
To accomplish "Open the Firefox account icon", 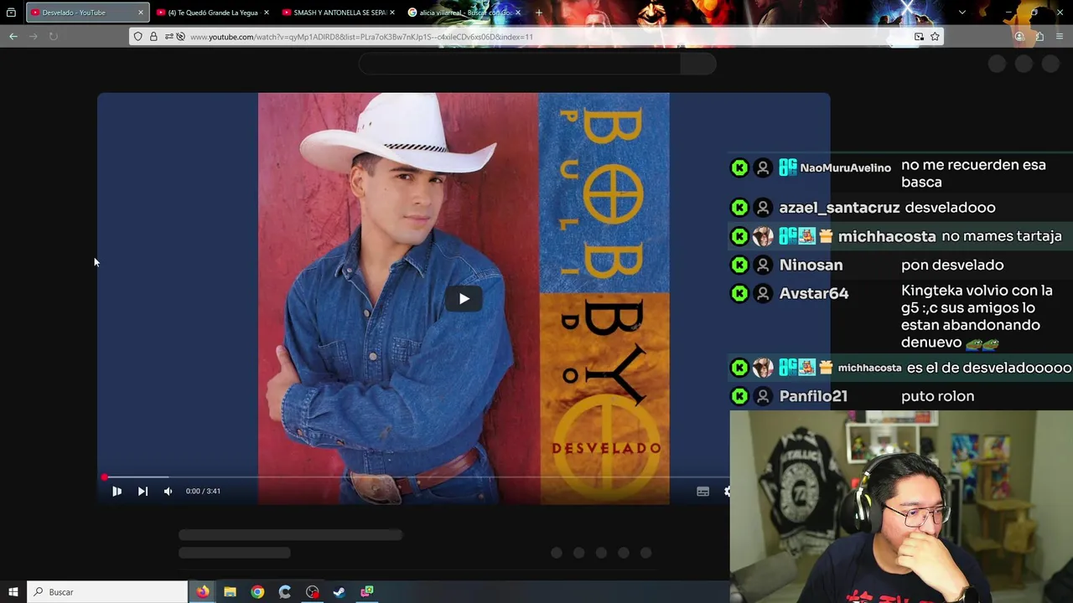I will pyautogui.click(x=1019, y=37).
